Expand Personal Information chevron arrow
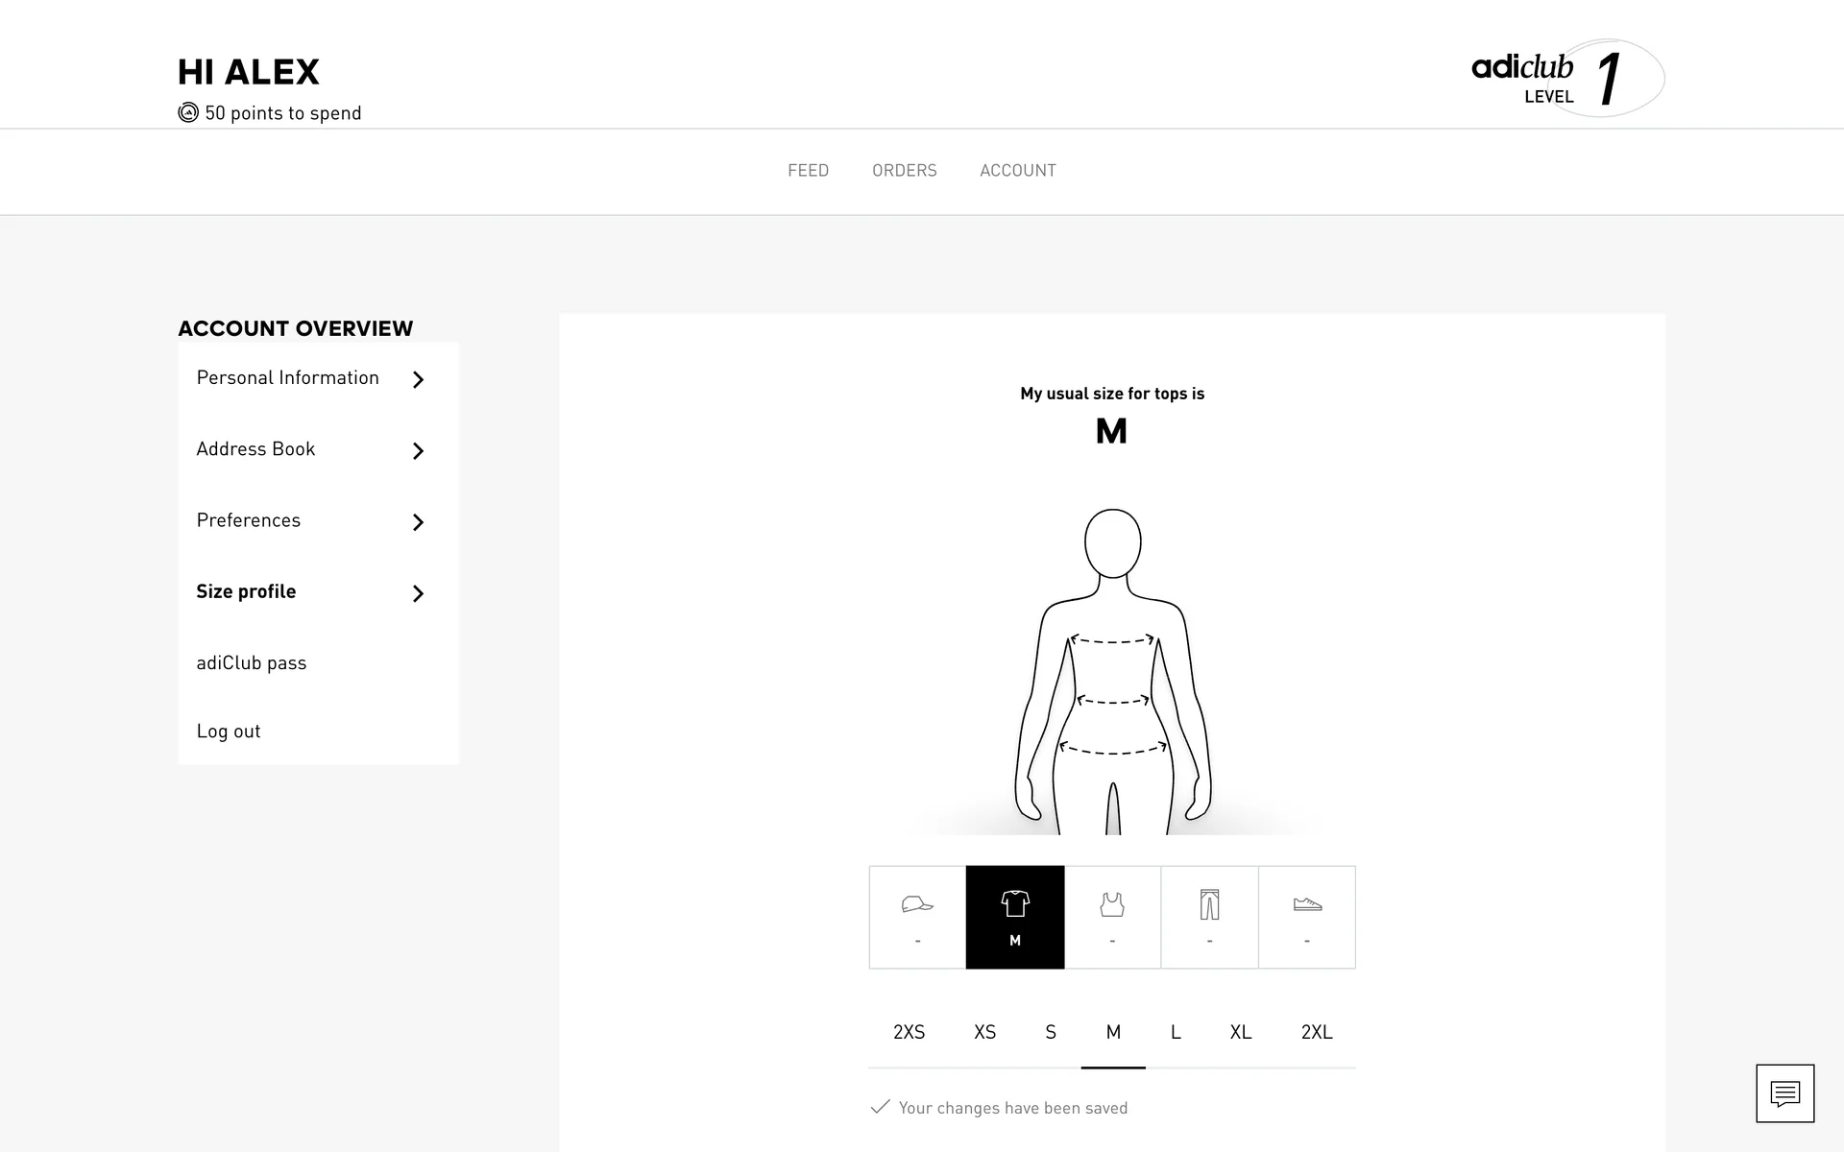Screen dimensions: 1844x1152 418,380
